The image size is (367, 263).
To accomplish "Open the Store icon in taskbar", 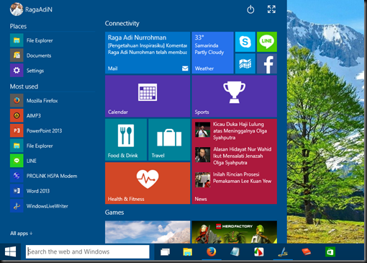I will 330,252.
